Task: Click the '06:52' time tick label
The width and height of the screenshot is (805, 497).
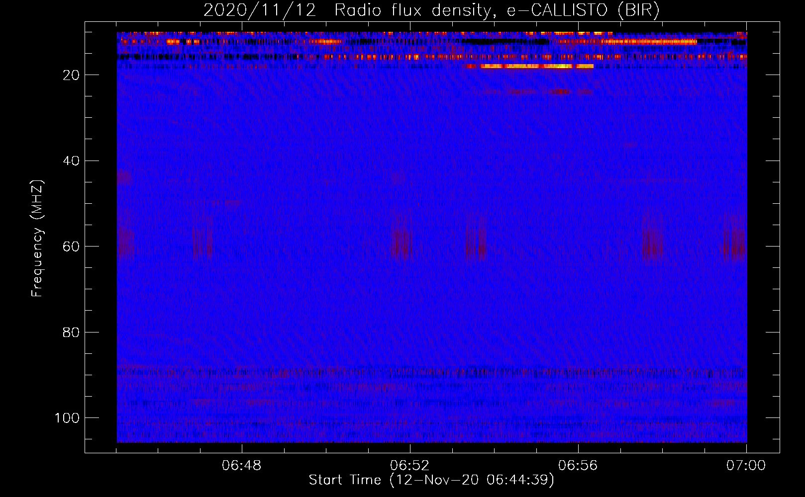Action: (x=409, y=466)
